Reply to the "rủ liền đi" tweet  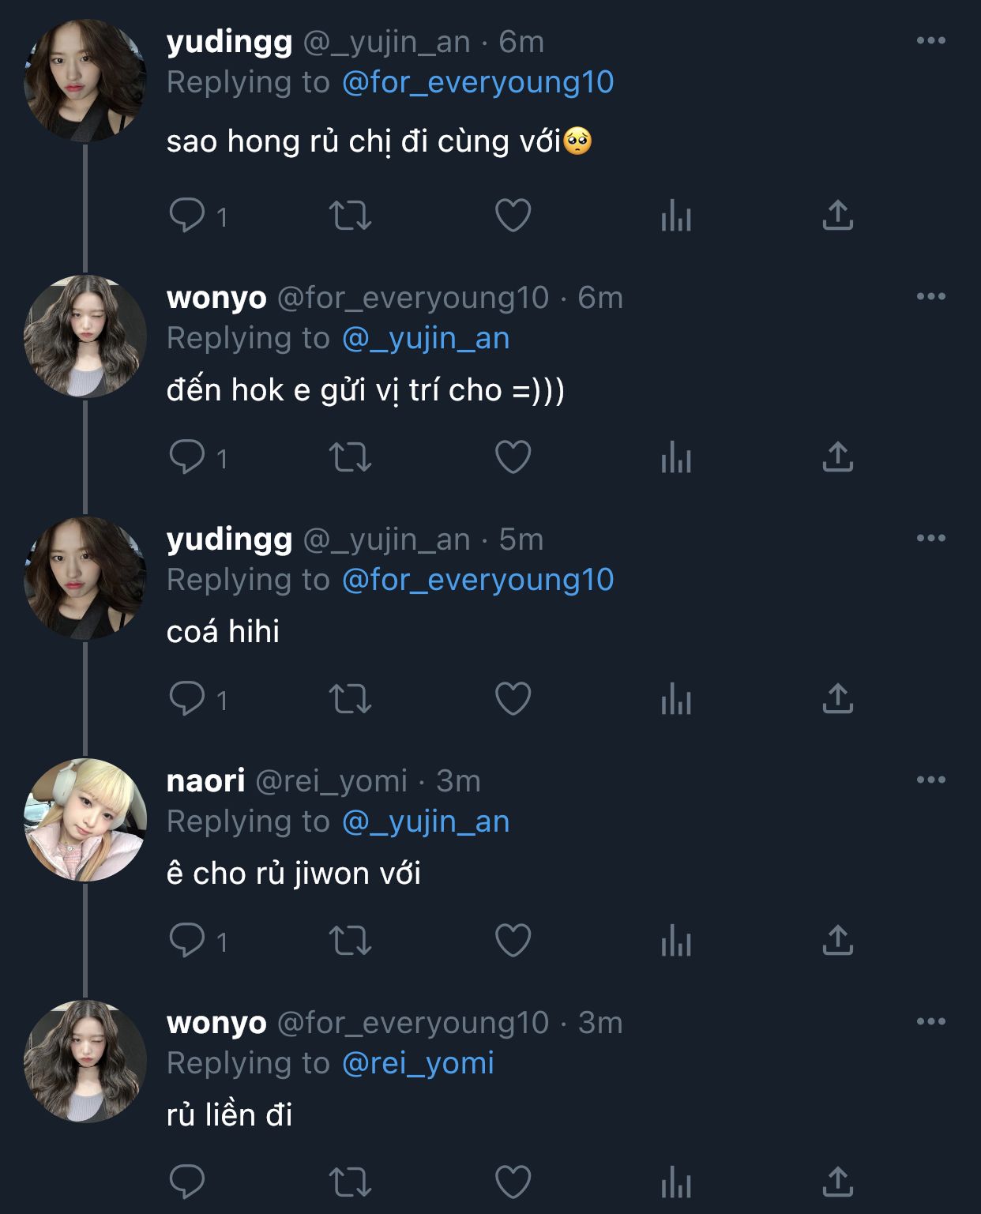(x=187, y=1182)
